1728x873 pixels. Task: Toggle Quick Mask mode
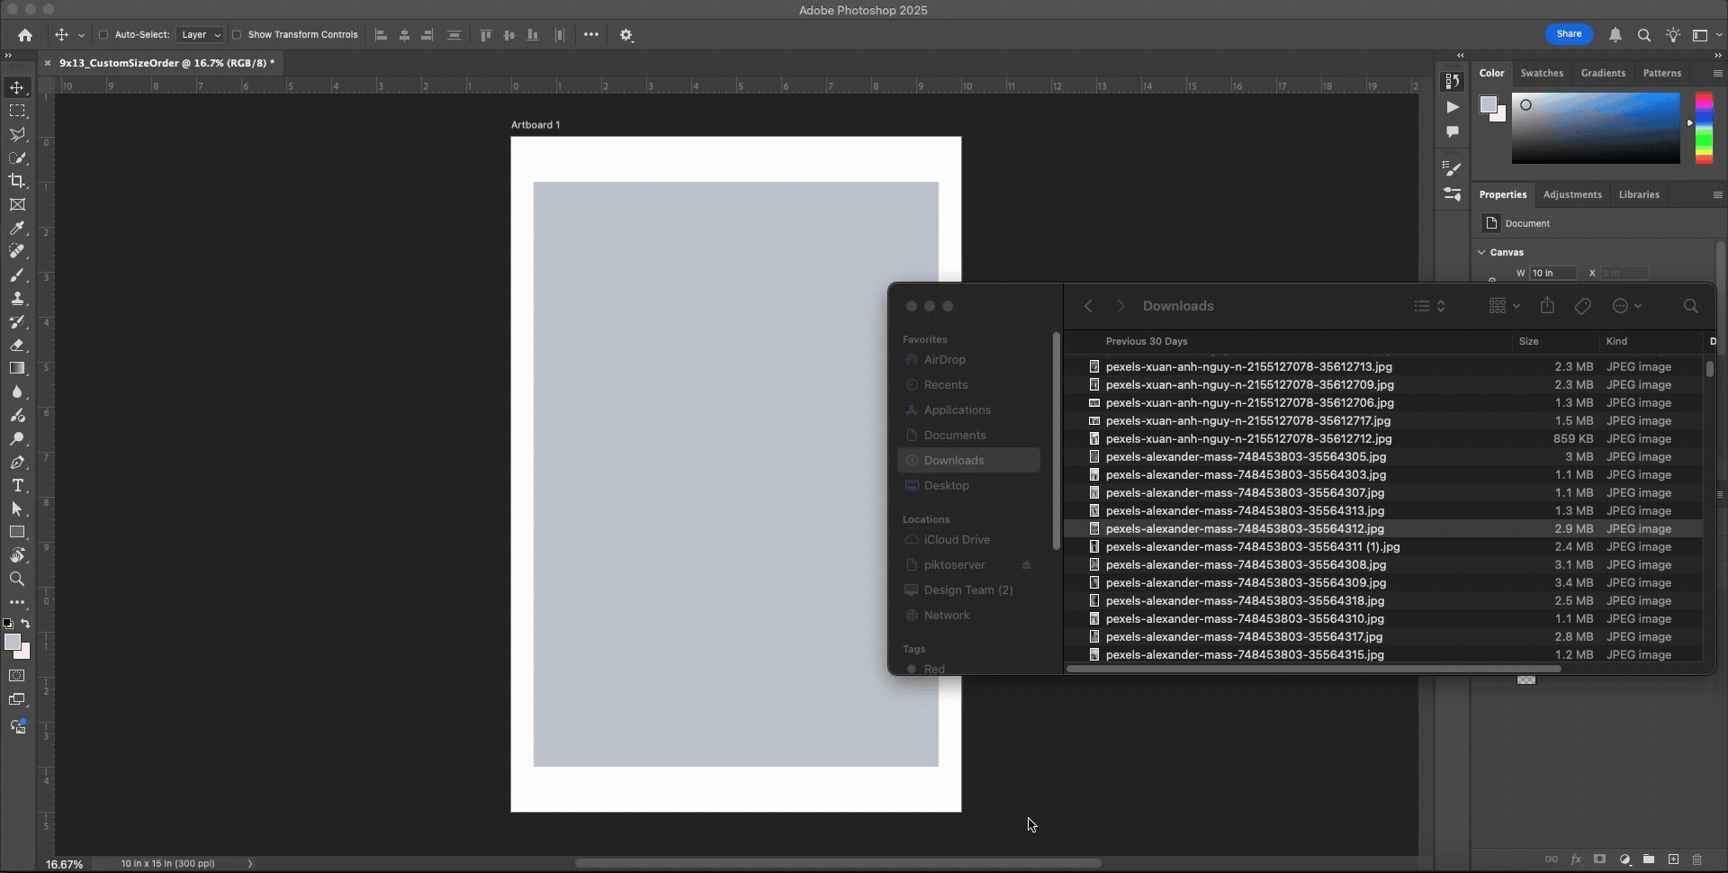[17, 676]
